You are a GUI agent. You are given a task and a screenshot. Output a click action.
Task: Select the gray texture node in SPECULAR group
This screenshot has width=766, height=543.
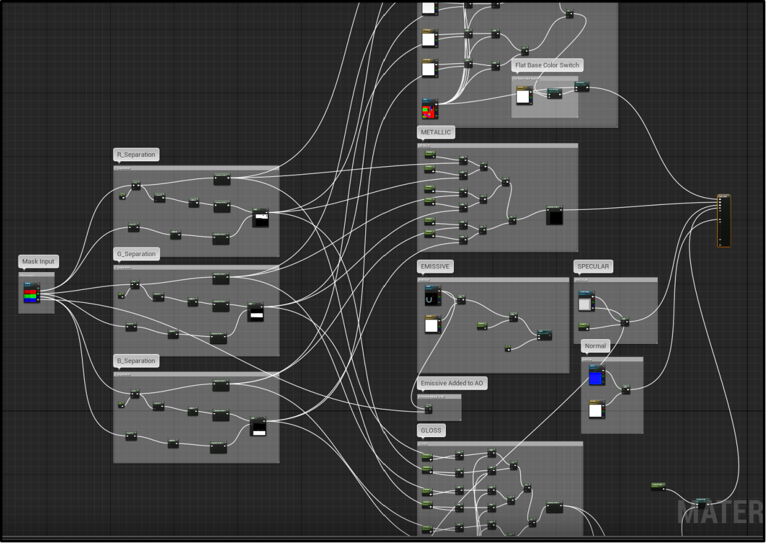[x=587, y=302]
